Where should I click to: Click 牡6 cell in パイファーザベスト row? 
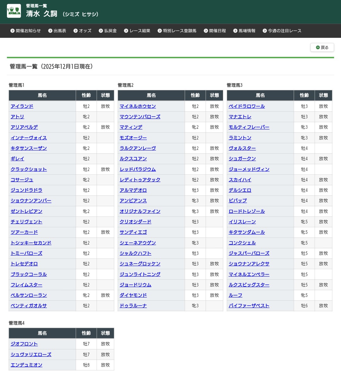(304, 306)
